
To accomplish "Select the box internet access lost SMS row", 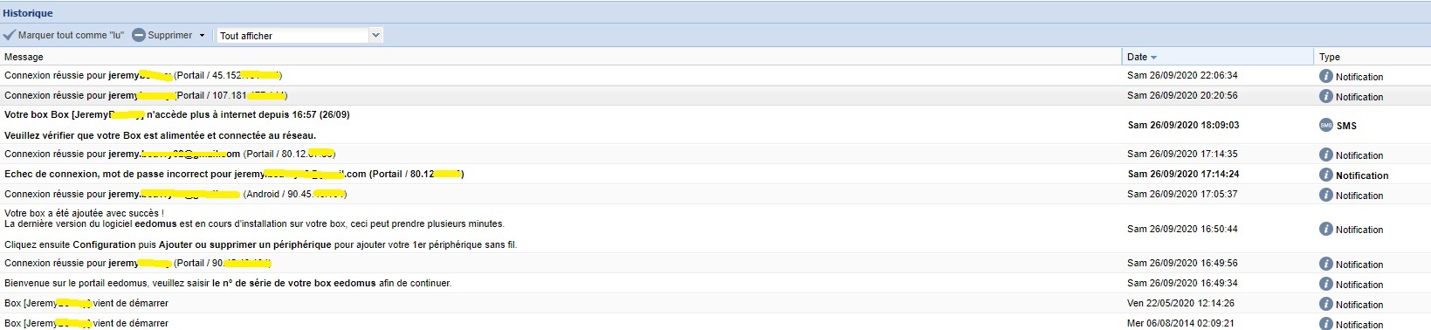I will (x=715, y=125).
